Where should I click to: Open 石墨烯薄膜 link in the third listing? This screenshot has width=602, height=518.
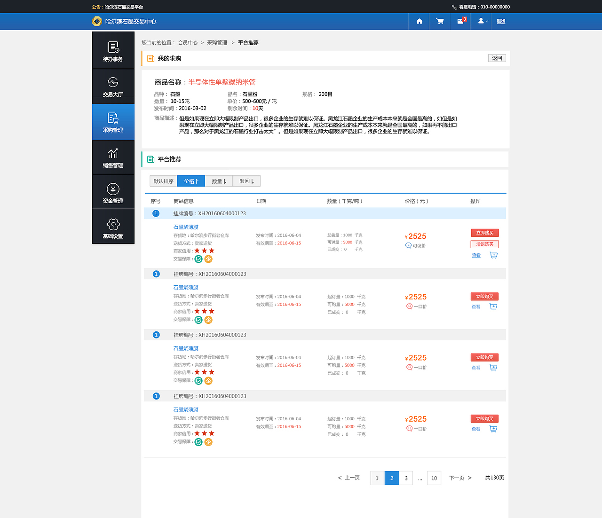click(186, 349)
